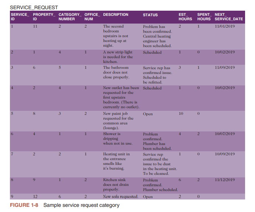Screen dimensions: 255x212
Task: Select description 'New sofa requested.'
Action: point(121,197)
